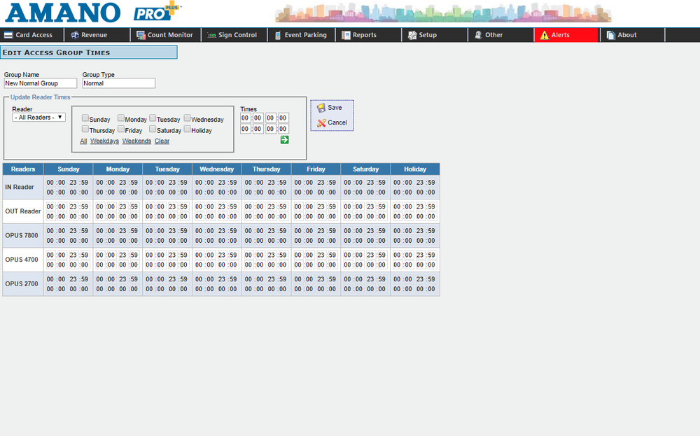
Task: Click second Times row start hour field
Action: click(x=245, y=129)
